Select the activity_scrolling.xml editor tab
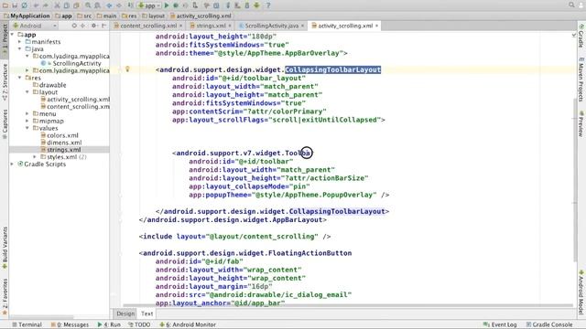586x329 pixels. click(345, 26)
